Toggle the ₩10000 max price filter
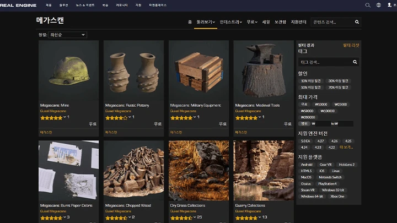This screenshot has width=397, height=223. click(x=321, y=105)
